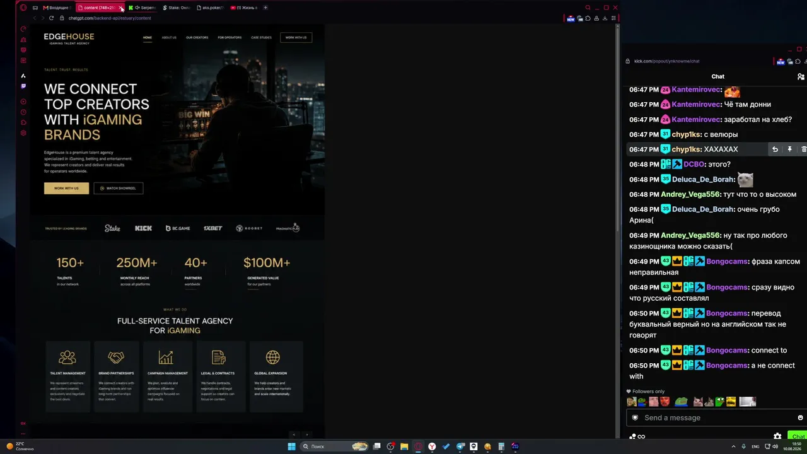Screen dimensions: 807x454
Task: Click the gold WORK WITH US button
Action: (x=66, y=188)
